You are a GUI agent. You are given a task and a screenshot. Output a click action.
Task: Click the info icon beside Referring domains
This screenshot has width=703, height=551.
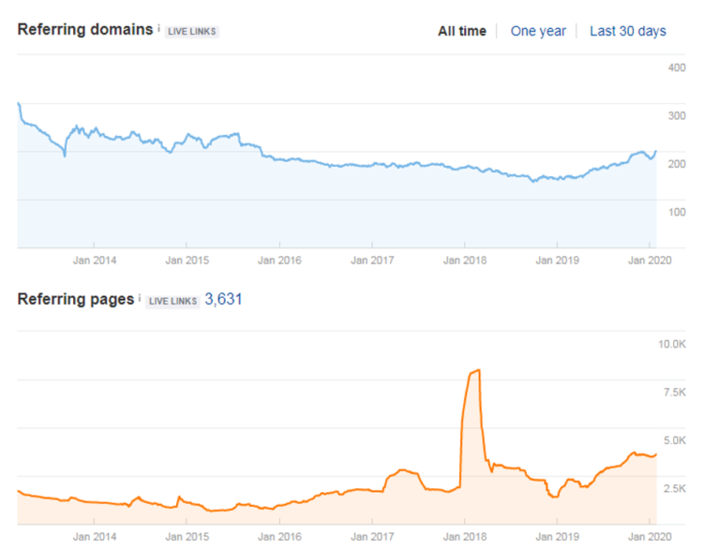[158, 28]
